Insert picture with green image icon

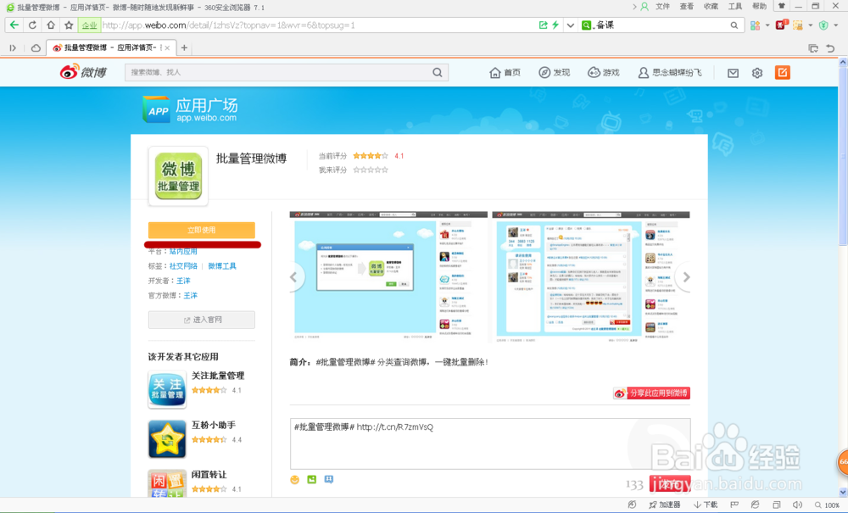[311, 479]
